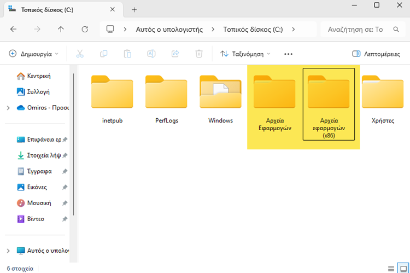This screenshot has height=273, width=410.
Task: Click the Copy icon in toolbar
Action: pyautogui.click(x=103, y=54)
